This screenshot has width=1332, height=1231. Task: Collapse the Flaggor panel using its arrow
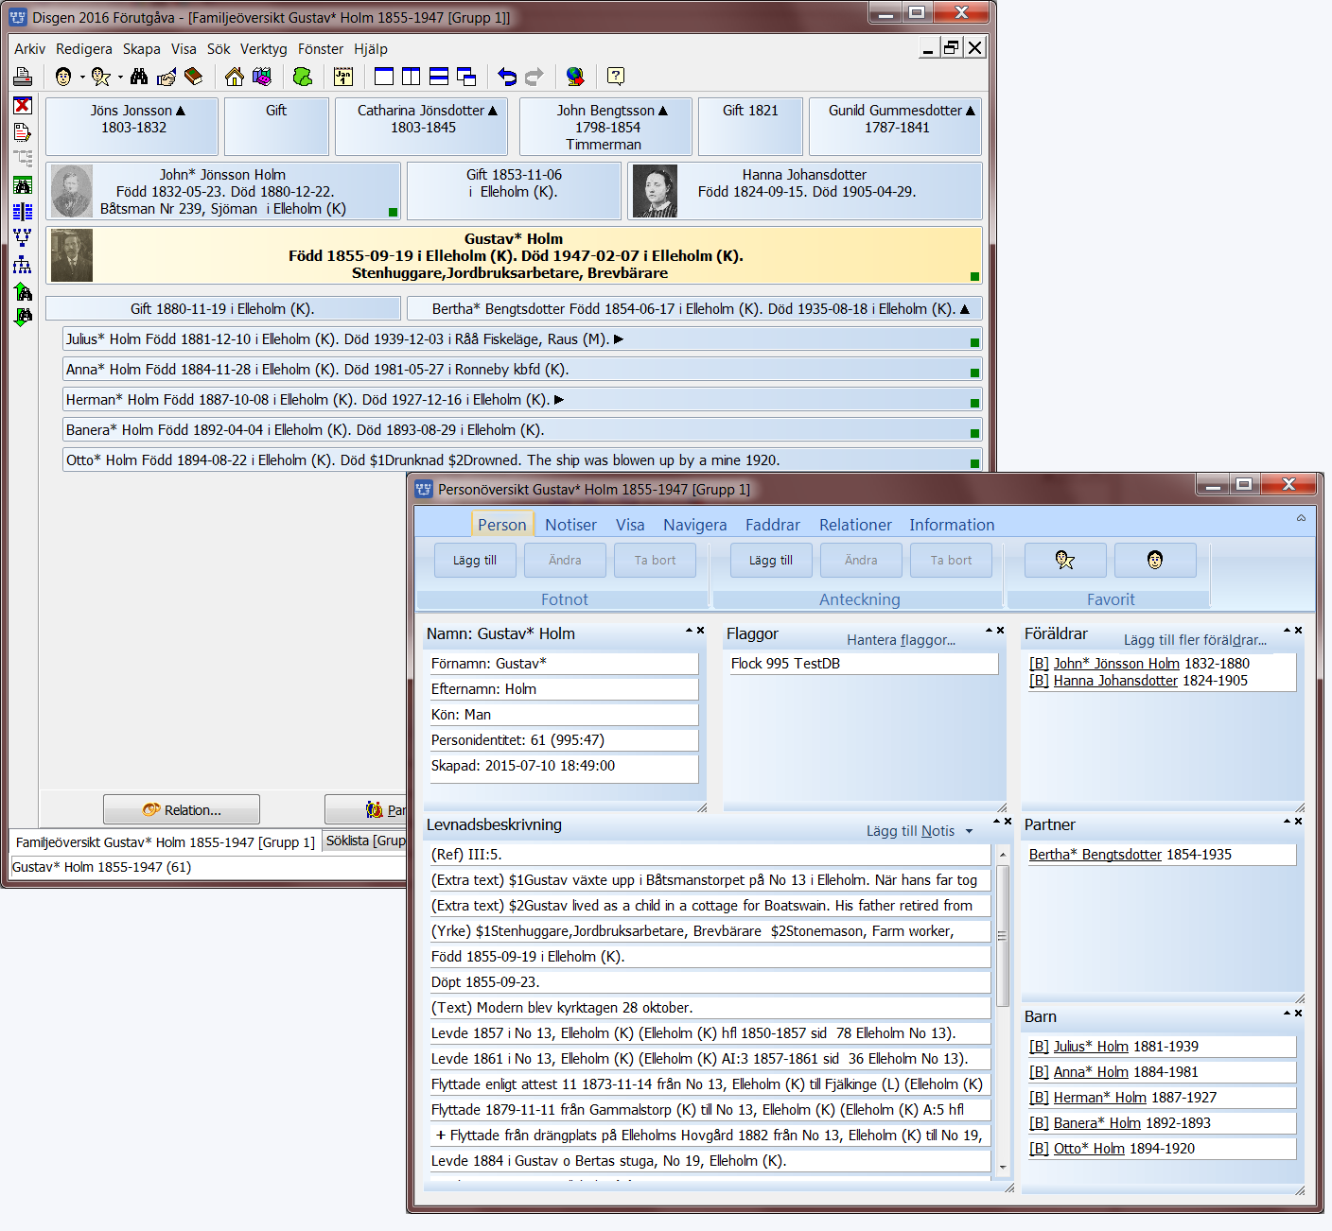pos(990,630)
